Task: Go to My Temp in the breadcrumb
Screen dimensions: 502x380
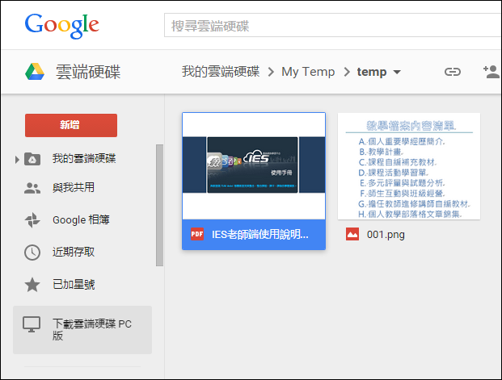Action: coord(308,72)
